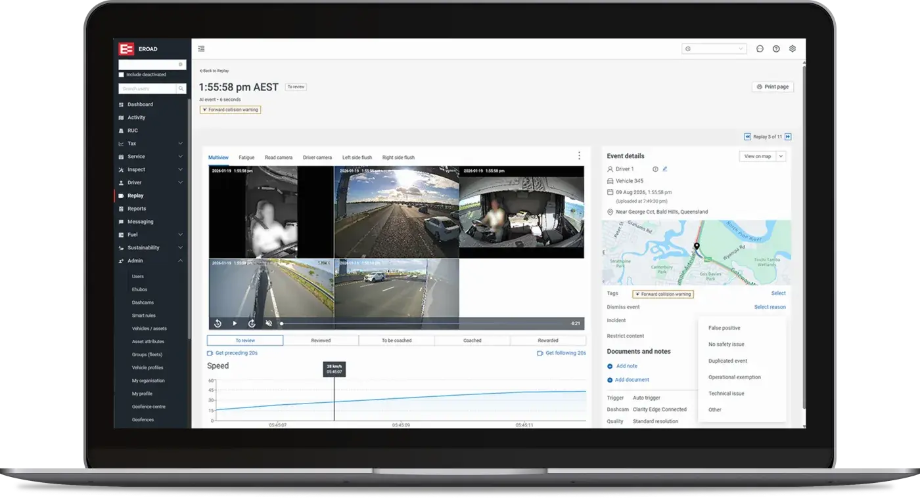
Task: Rewind video with the replay-back icon
Action: (218, 323)
